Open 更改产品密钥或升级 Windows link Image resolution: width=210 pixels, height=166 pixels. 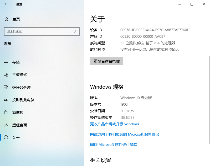[x=115, y=124]
